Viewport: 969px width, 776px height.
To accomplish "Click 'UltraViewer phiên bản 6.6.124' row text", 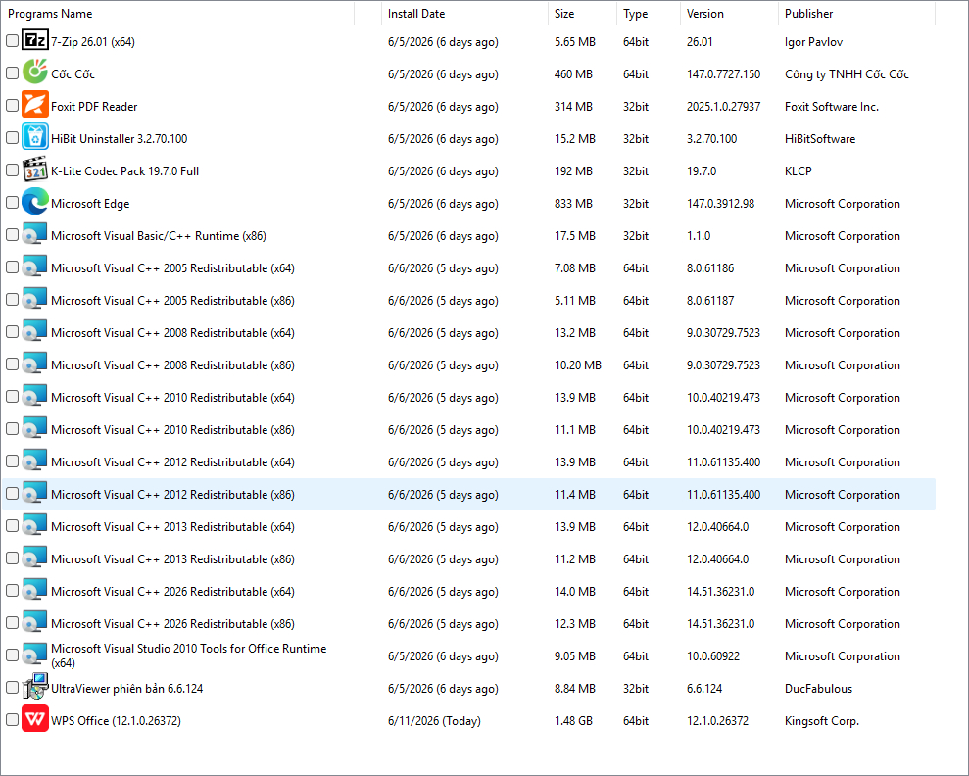I will 126,688.
